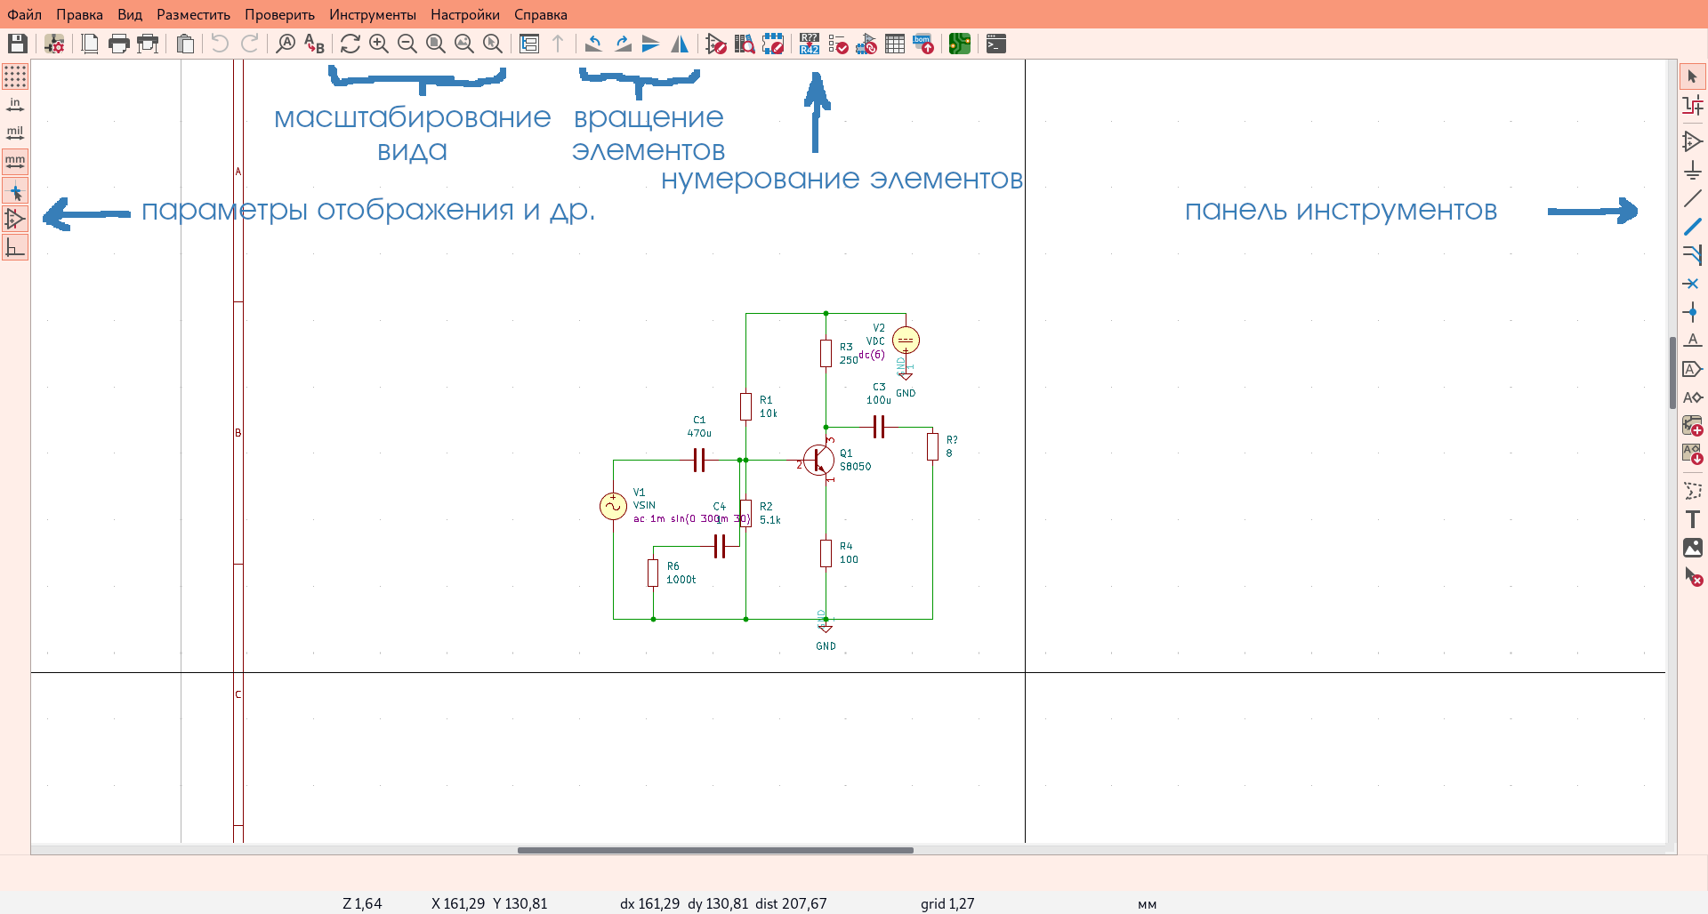
Task: Open the PCB editor
Action: click(x=960, y=44)
